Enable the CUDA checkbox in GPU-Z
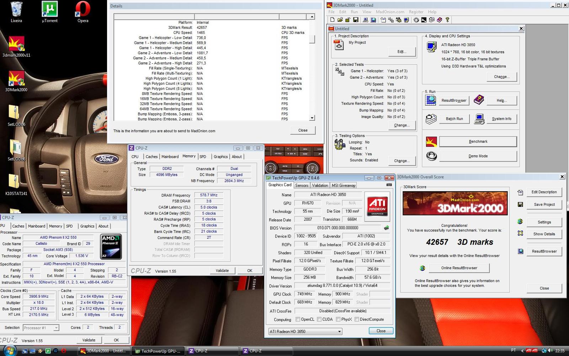Screen dimensions: 569x356 319,319
